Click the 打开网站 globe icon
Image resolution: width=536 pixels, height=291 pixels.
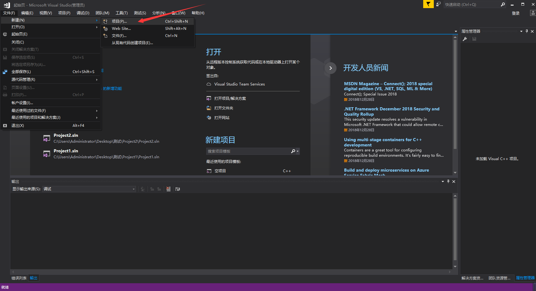click(209, 118)
